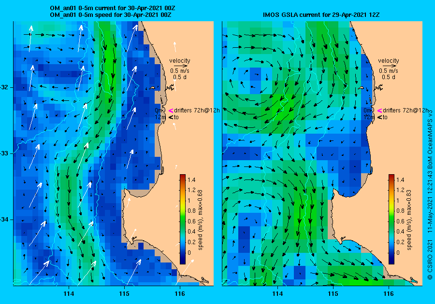This screenshot has height=304, width=435.
Task: Click the 'velocity' legend label in the OM_an01 map
Action: [x=180, y=61]
